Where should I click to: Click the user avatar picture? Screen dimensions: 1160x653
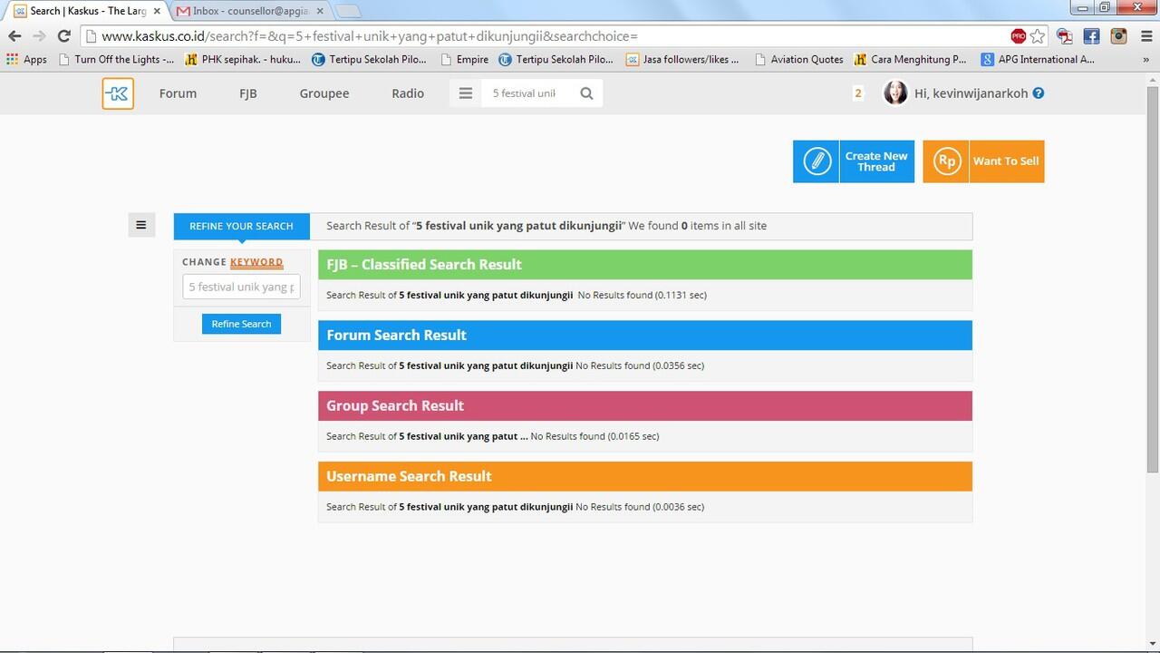pos(895,93)
